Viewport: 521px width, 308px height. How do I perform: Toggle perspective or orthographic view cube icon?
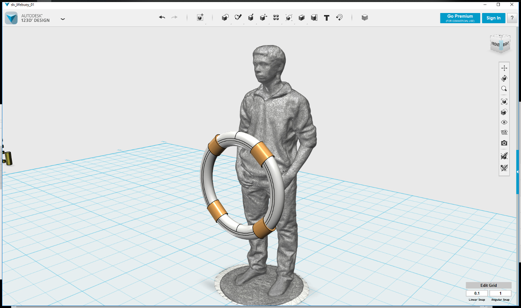504,112
